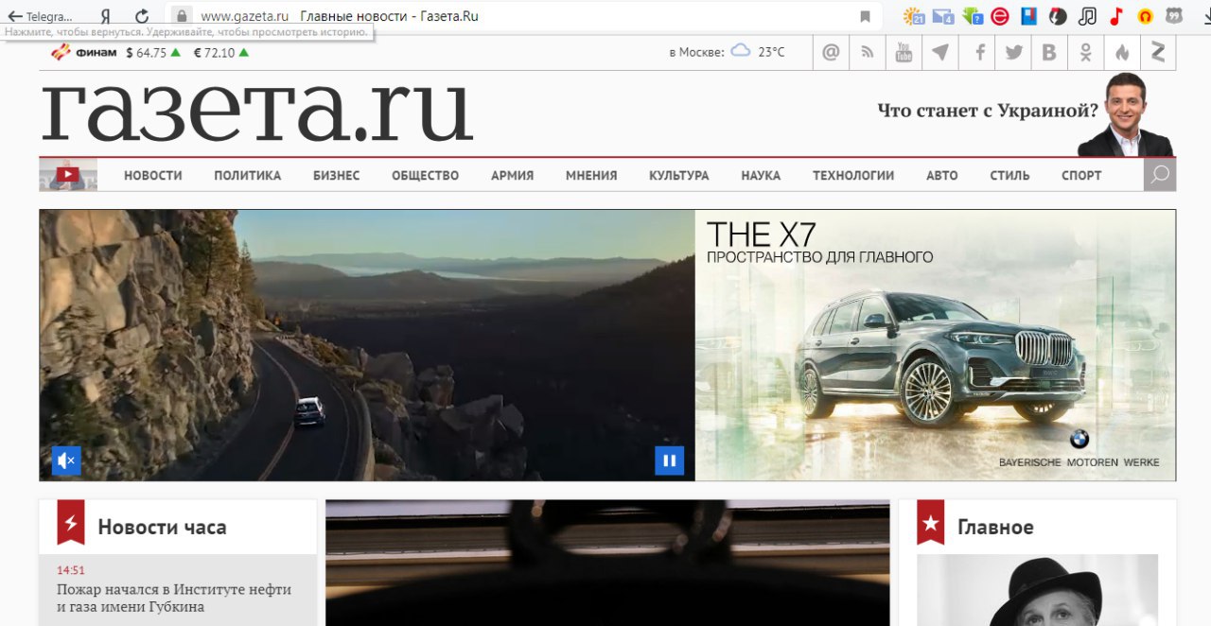Bookmark this page with the flag icon
1211x626 pixels.
tap(865, 16)
